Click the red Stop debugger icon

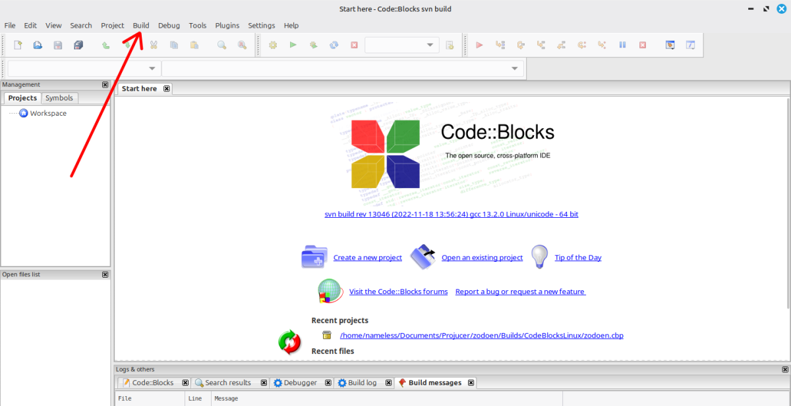pos(643,45)
